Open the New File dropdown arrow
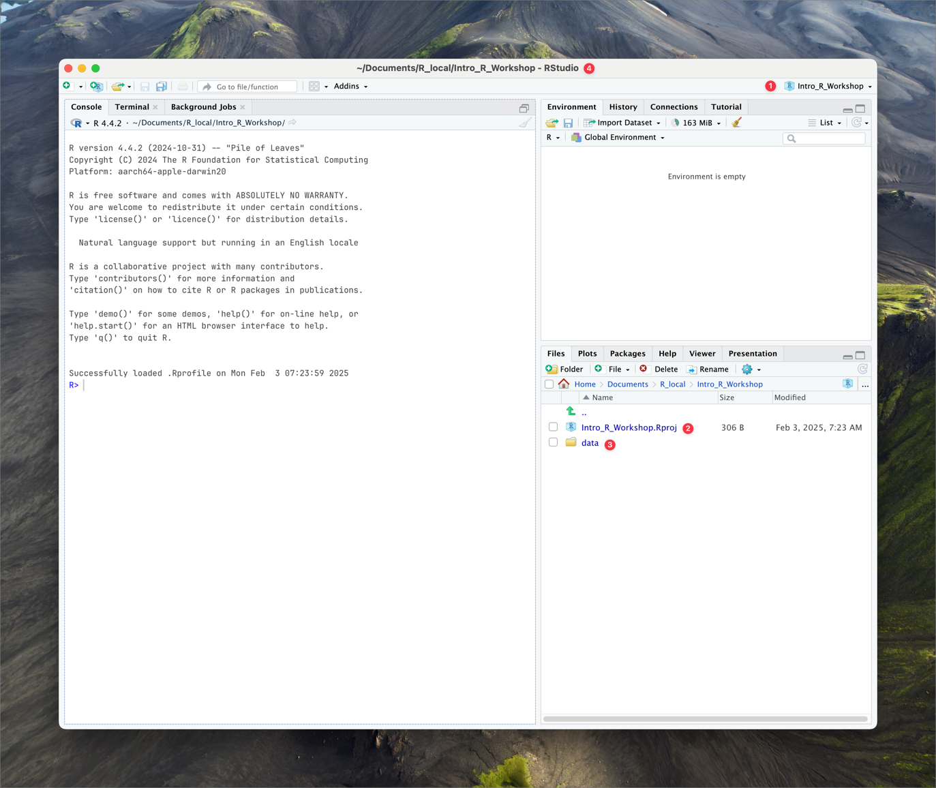 click(x=80, y=87)
